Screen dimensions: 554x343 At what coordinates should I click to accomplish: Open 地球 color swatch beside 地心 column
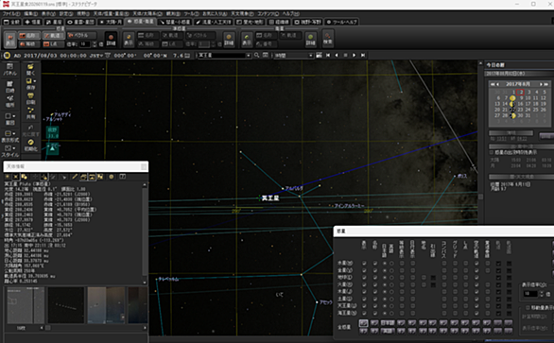[x=433, y=278]
